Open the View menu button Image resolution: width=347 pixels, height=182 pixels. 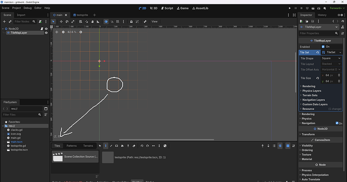(154, 22)
